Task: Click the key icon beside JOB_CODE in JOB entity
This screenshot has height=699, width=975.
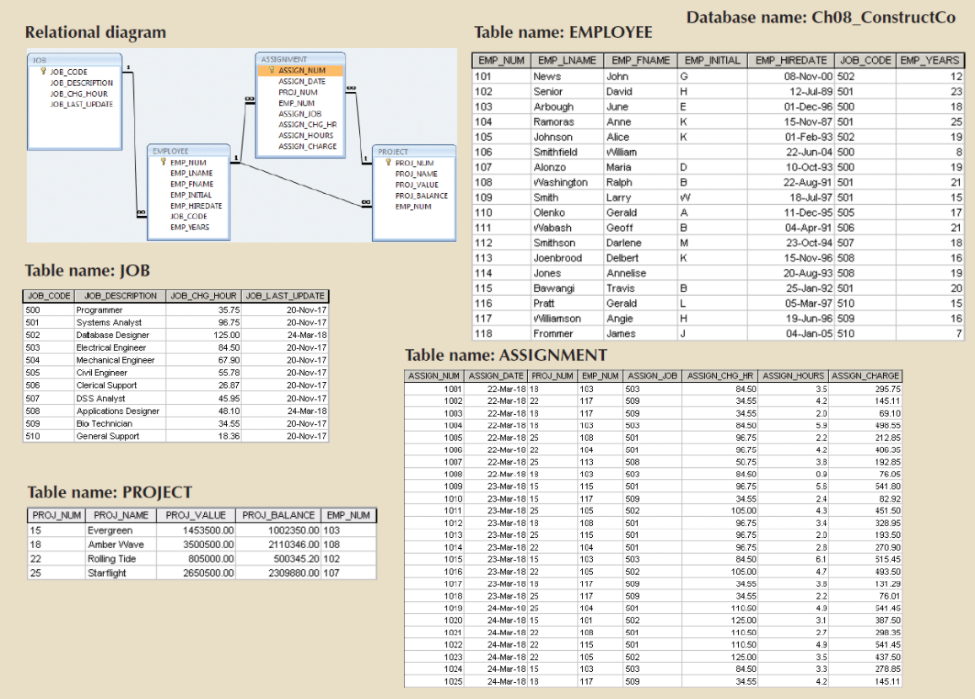Action: [41, 73]
